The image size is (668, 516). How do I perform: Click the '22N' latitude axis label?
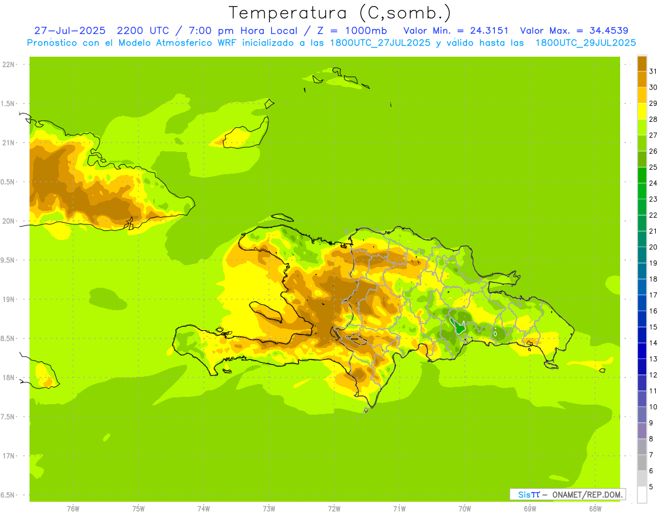pyautogui.click(x=8, y=64)
